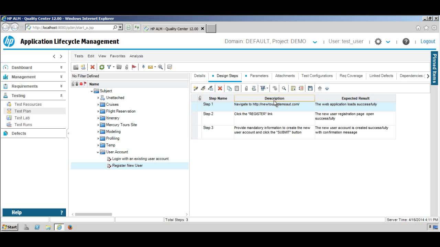This screenshot has height=247, width=440.
Task: Switch to Test Configurations tab
Action: 317,76
